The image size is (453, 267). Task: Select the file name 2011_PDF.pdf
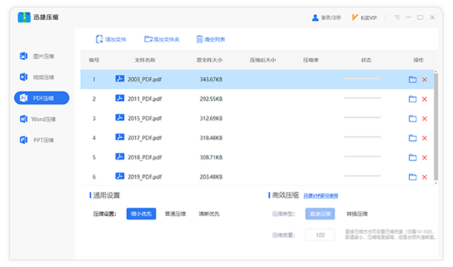tap(145, 99)
